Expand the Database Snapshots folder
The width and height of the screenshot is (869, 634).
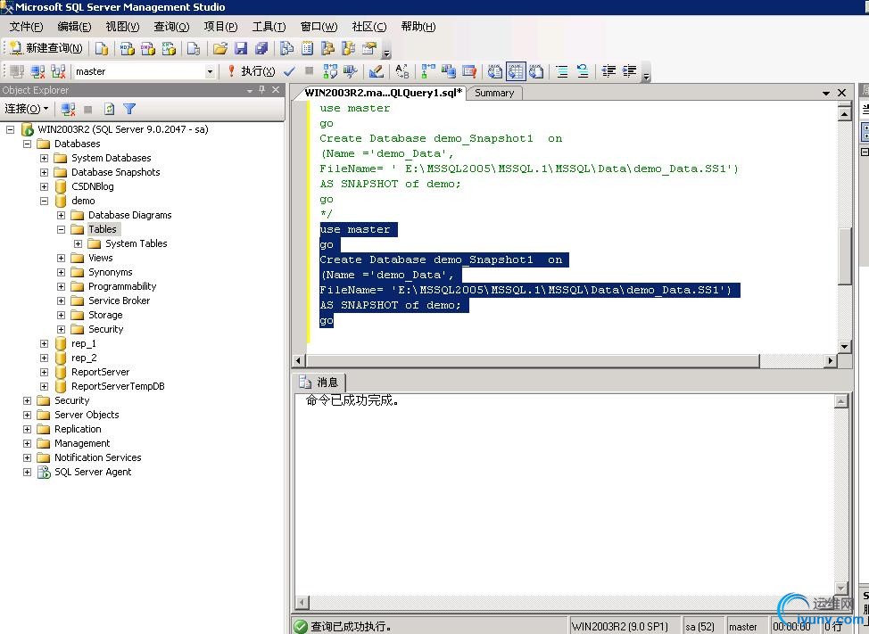45,172
